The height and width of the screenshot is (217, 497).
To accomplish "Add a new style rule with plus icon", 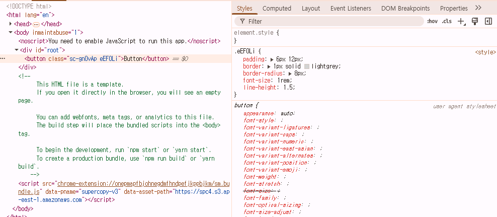I will (x=461, y=21).
